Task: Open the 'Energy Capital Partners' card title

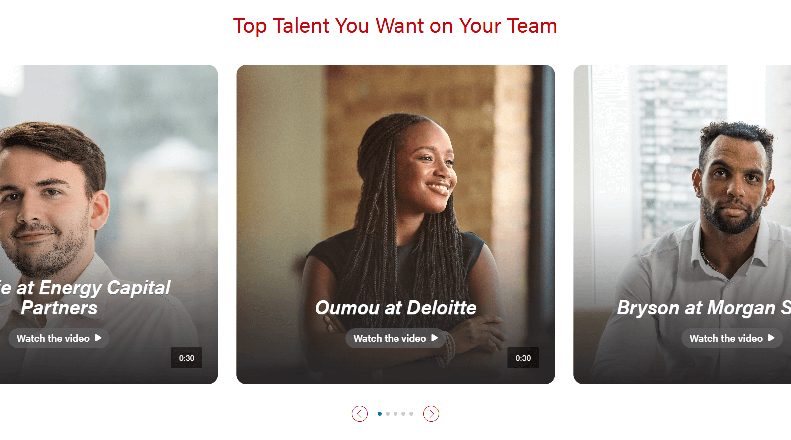Action: [x=85, y=298]
